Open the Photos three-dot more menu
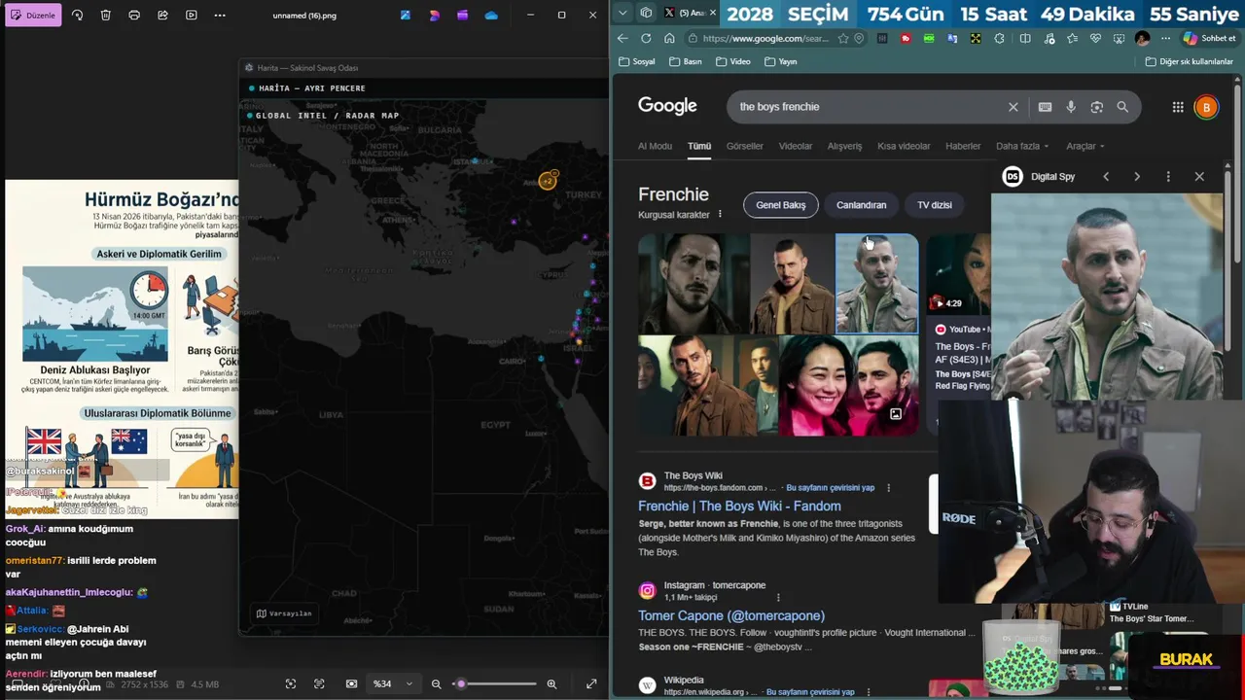This screenshot has height=700, width=1245. pos(220,16)
